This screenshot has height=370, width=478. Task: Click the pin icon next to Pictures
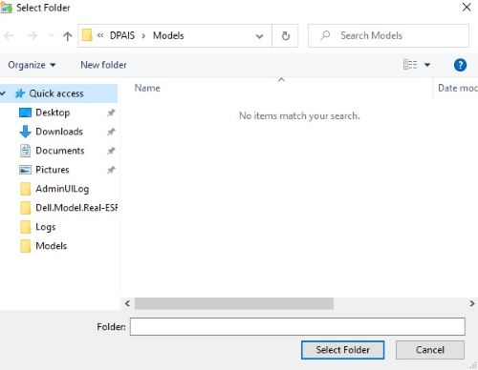tap(111, 170)
